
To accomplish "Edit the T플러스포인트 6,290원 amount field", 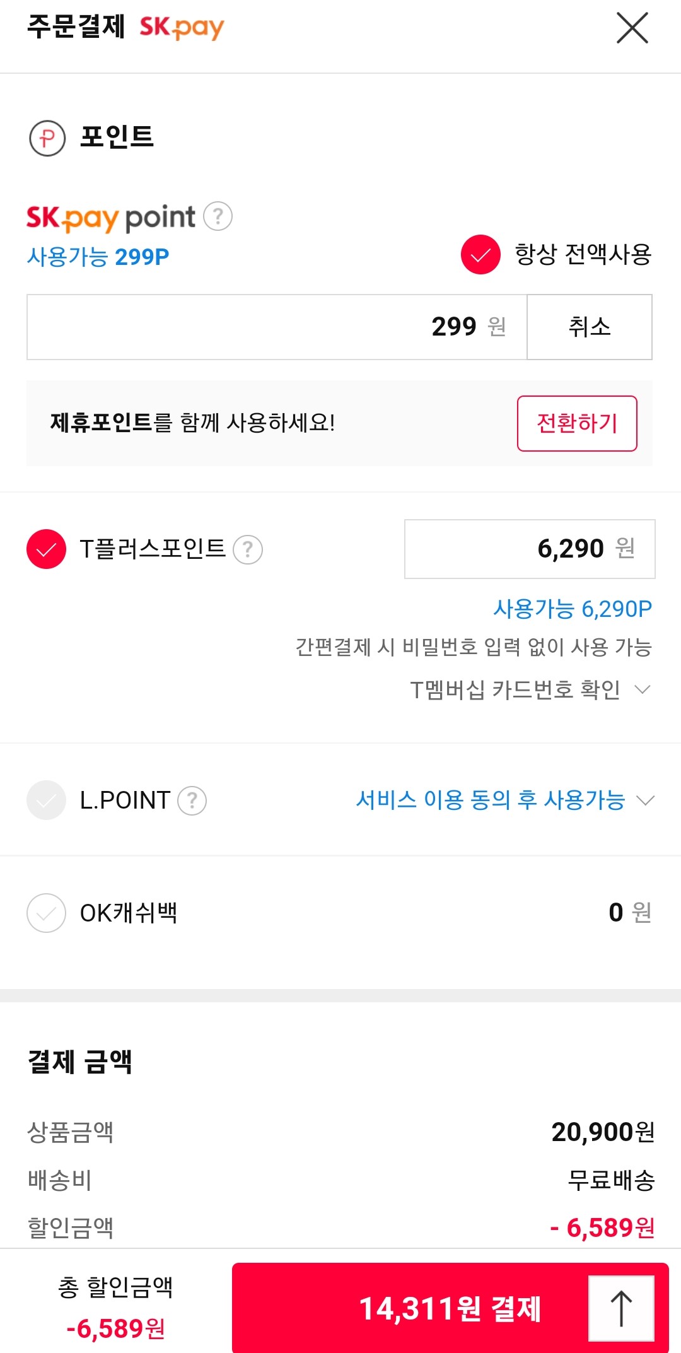I will click(x=530, y=549).
